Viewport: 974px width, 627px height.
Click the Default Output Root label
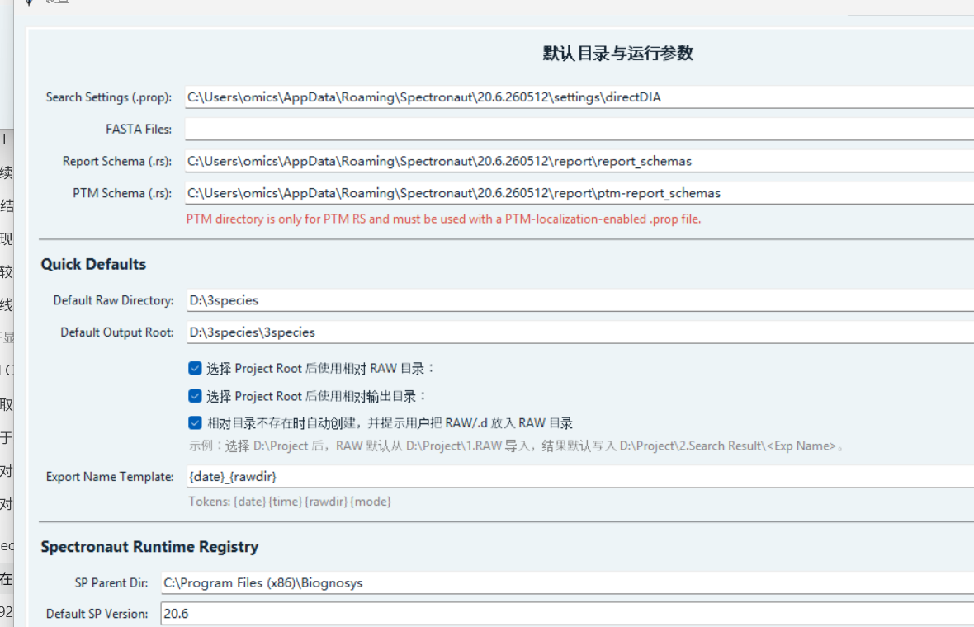coord(116,332)
